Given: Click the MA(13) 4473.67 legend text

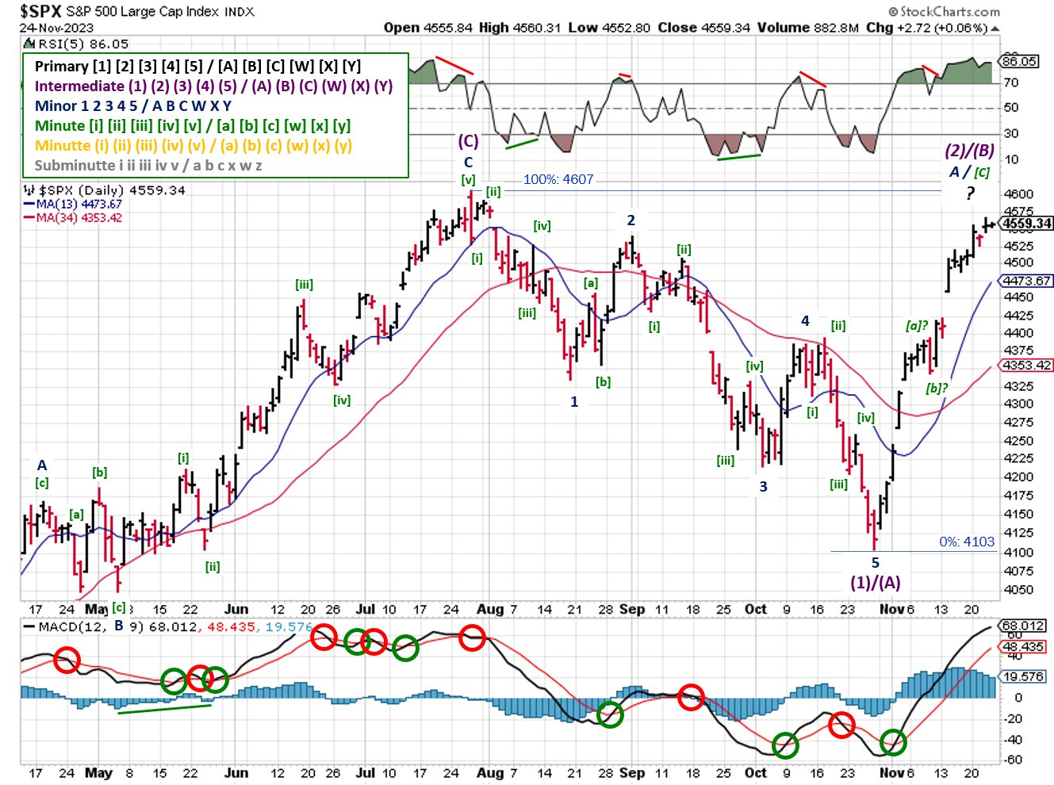Looking at the screenshot, I should (x=79, y=205).
